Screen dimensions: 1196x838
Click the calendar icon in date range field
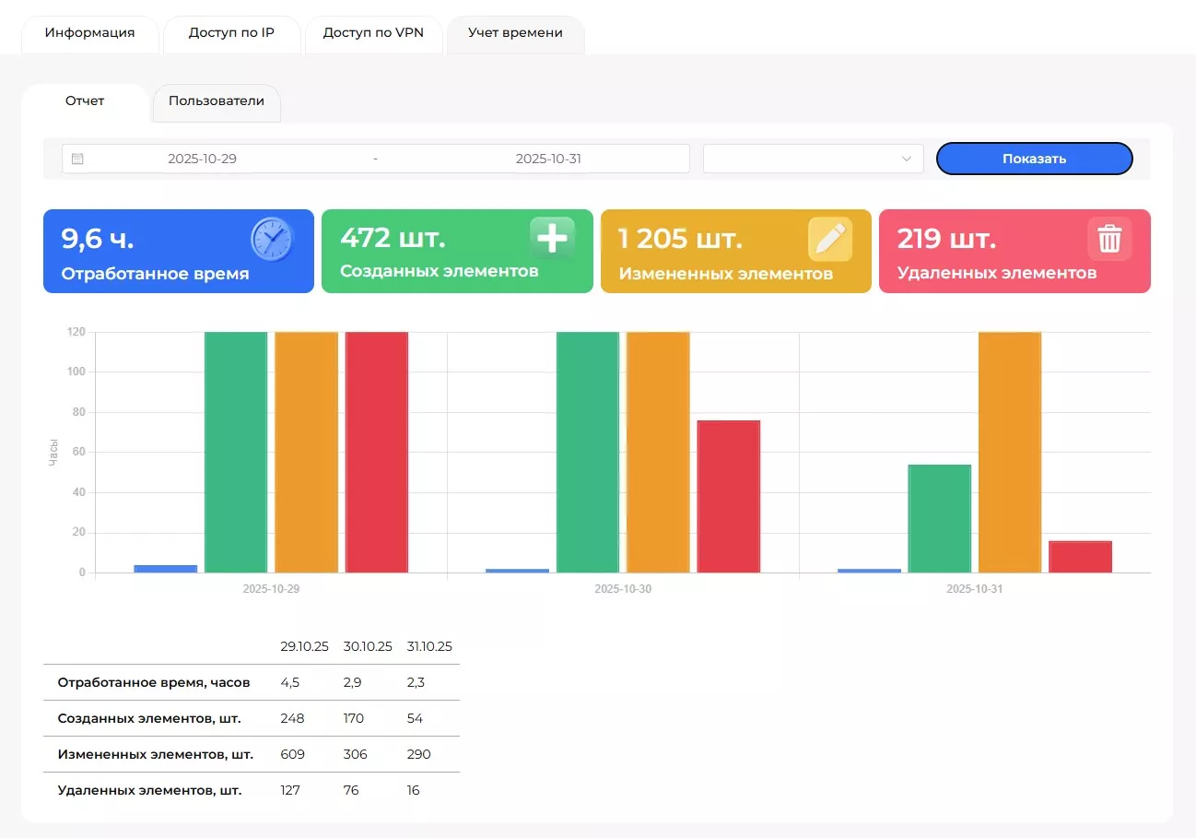(x=77, y=159)
